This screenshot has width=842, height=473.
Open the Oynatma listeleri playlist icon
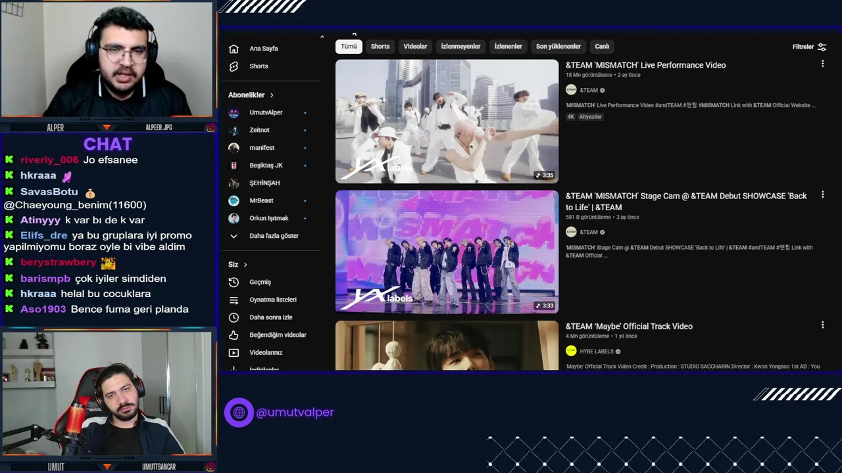(x=234, y=300)
